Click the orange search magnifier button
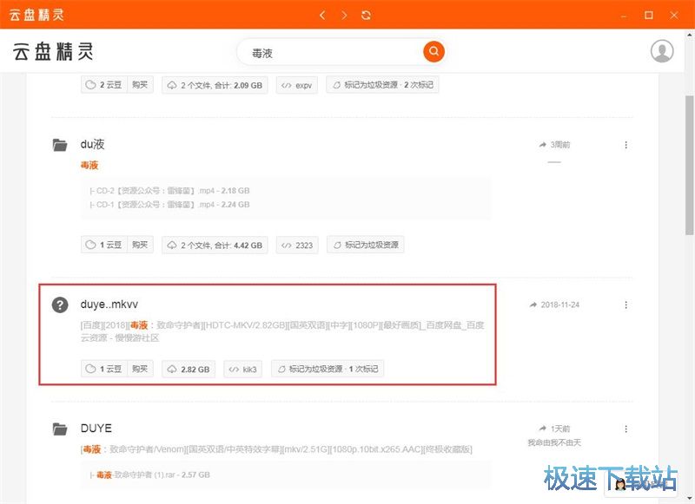 (434, 51)
